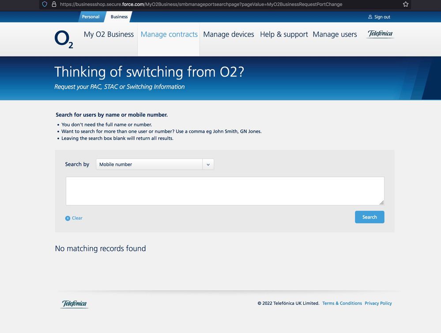Open the Privacy Policy link
The width and height of the screenshot is (441, 333).
[x=378, y=303]
